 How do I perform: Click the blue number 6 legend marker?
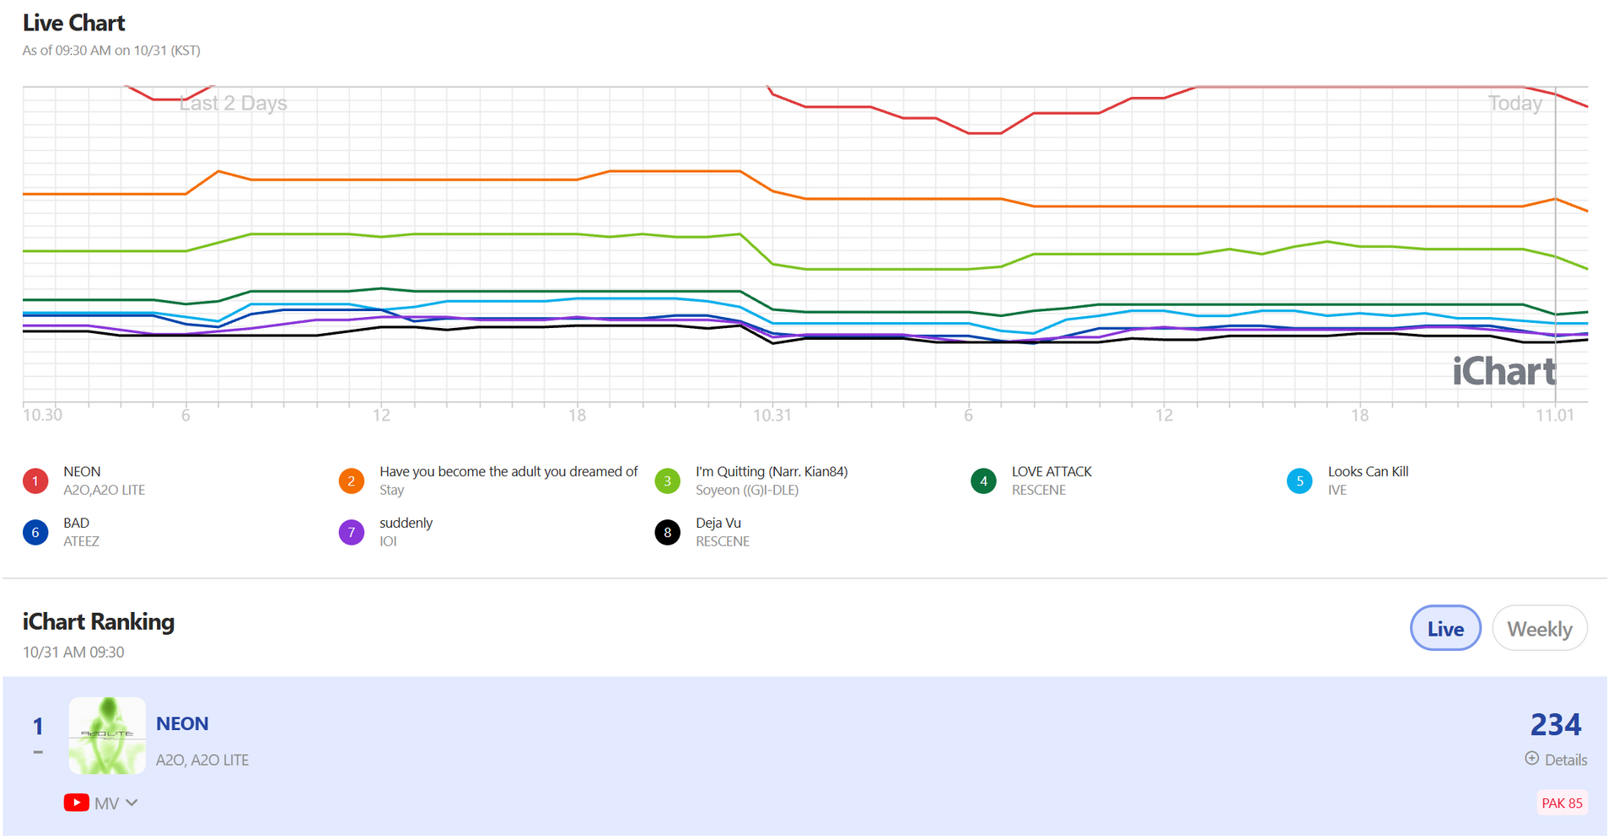point(35,533)
